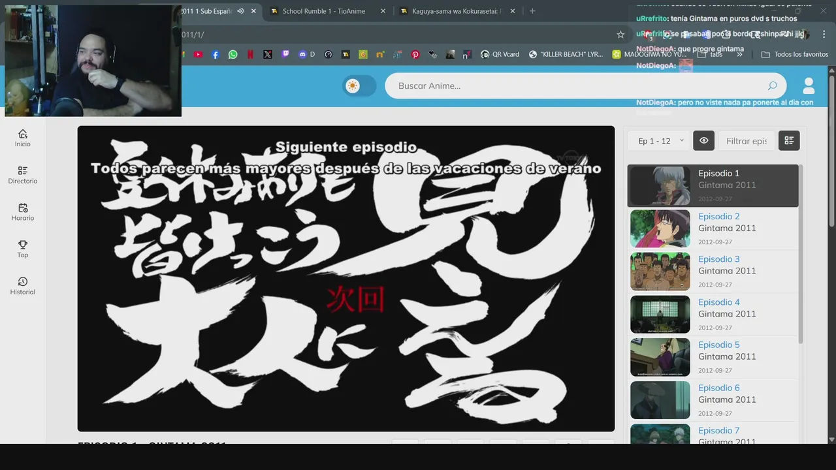
Task: Switch episode list to grid layout icon
Action: pyautogui.click(x=789, y=140)
